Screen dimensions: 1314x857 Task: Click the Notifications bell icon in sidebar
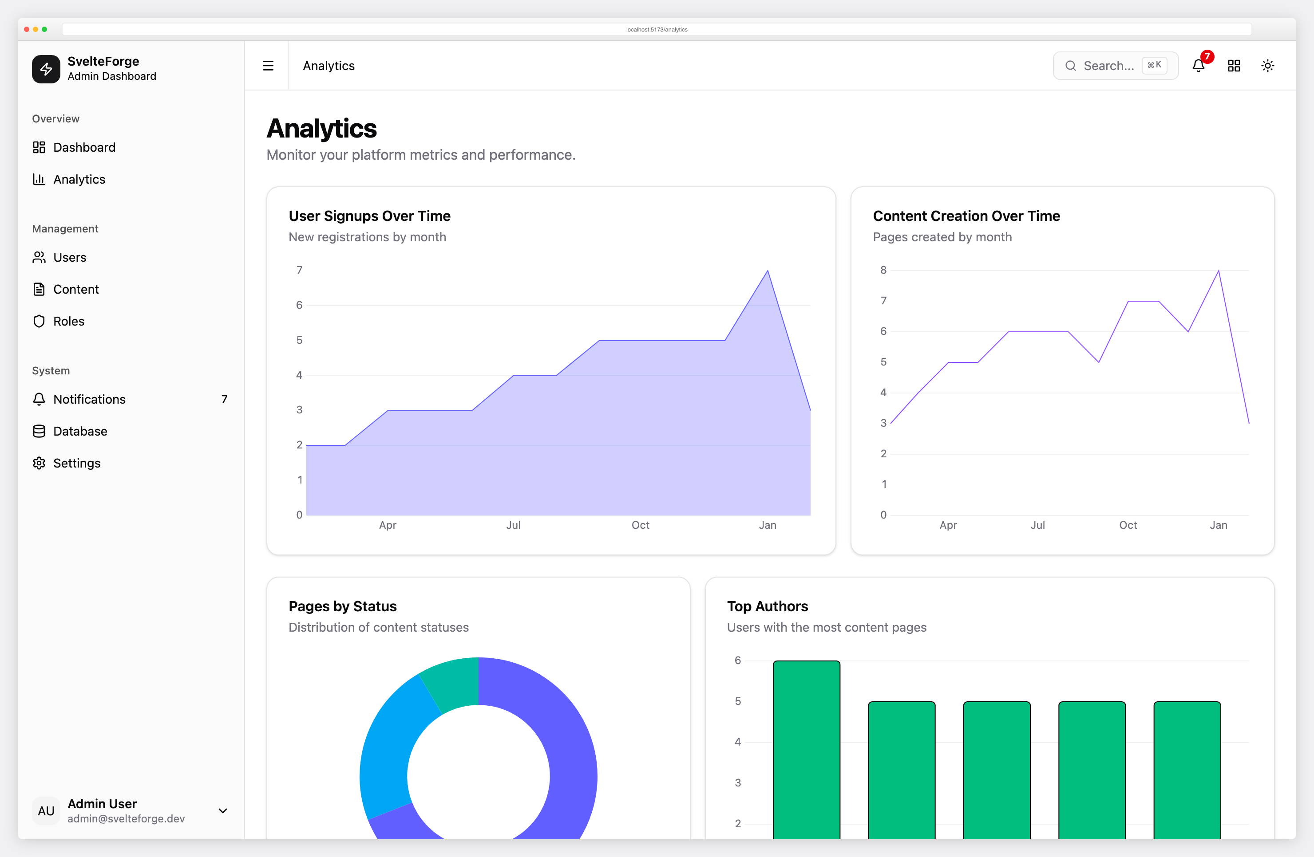pyautogui.click(x=39, y=399)
